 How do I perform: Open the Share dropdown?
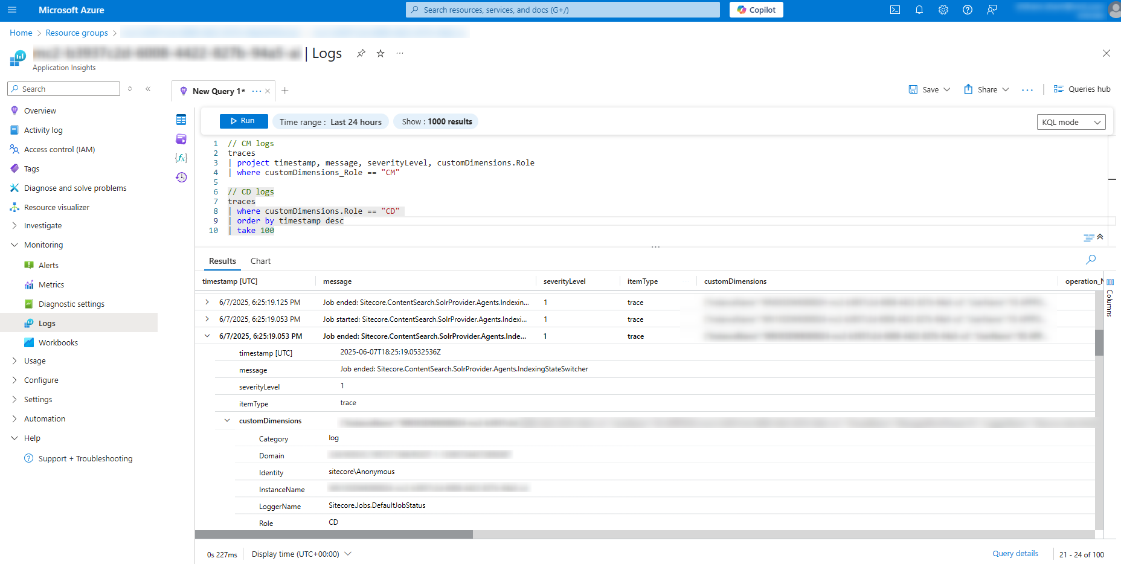986,89
